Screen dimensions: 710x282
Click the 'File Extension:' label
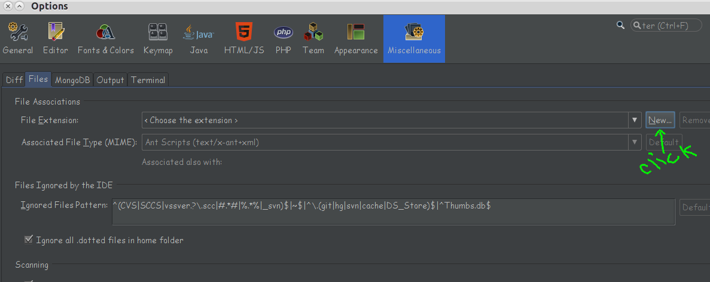point(50,120)
